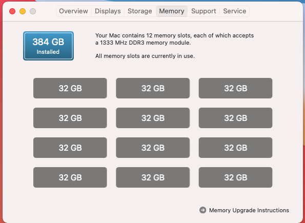
Task: Click the second row left 32 GB slot
Action: click(x=70, y=118)
